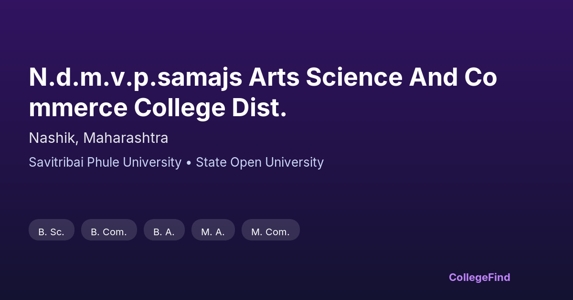Select the M. Com. course pill
573x300 pixels.
270,232
